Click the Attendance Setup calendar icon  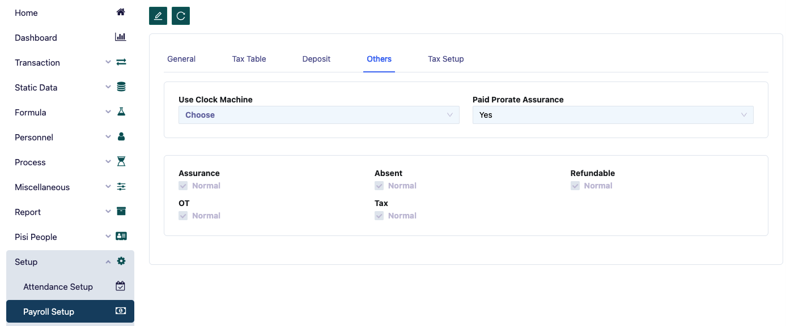tap(121, 286)
